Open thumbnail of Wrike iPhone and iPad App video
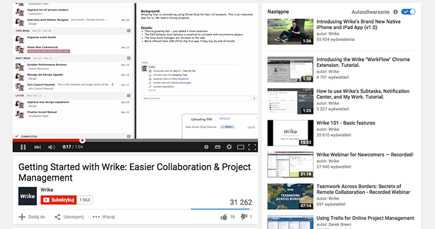Viewport: 435px width, 229px height. (x=290, y=32)
